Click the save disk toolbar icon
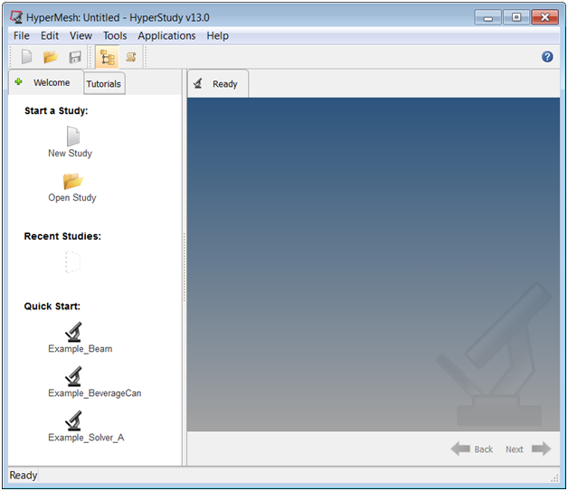This screenshot has width=568, height=491. pyautogui.click(x=75, y=57)
